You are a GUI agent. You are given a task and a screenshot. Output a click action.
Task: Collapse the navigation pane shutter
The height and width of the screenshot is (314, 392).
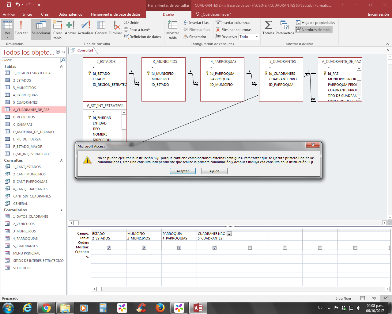coord(64,52)
